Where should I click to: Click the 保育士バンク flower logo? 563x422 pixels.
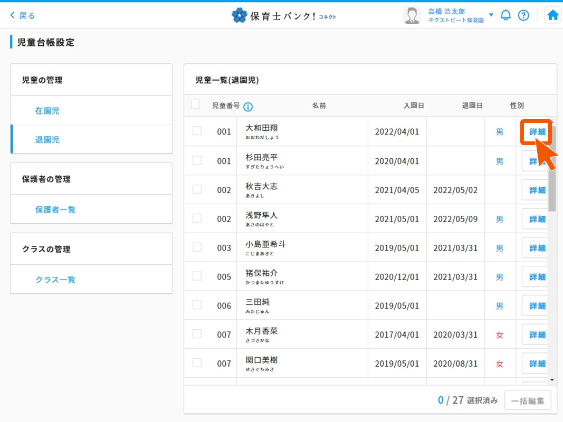(x=240, y=15)
